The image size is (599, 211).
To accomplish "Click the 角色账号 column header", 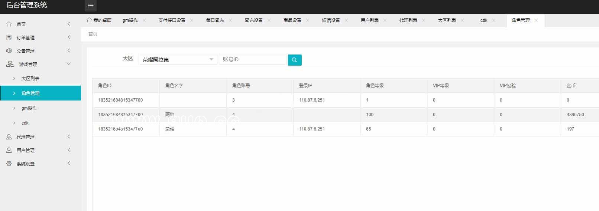I will (x=260, y=86).
